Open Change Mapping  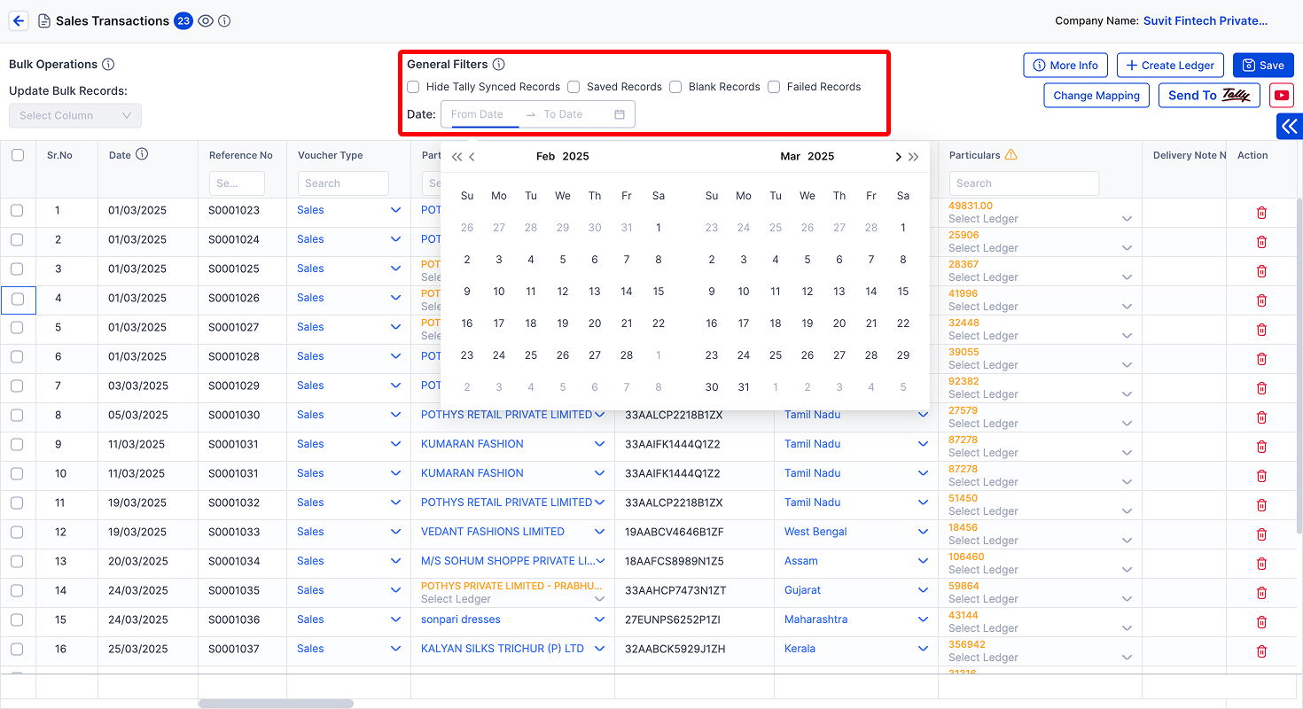click(x=1096, y=96)
